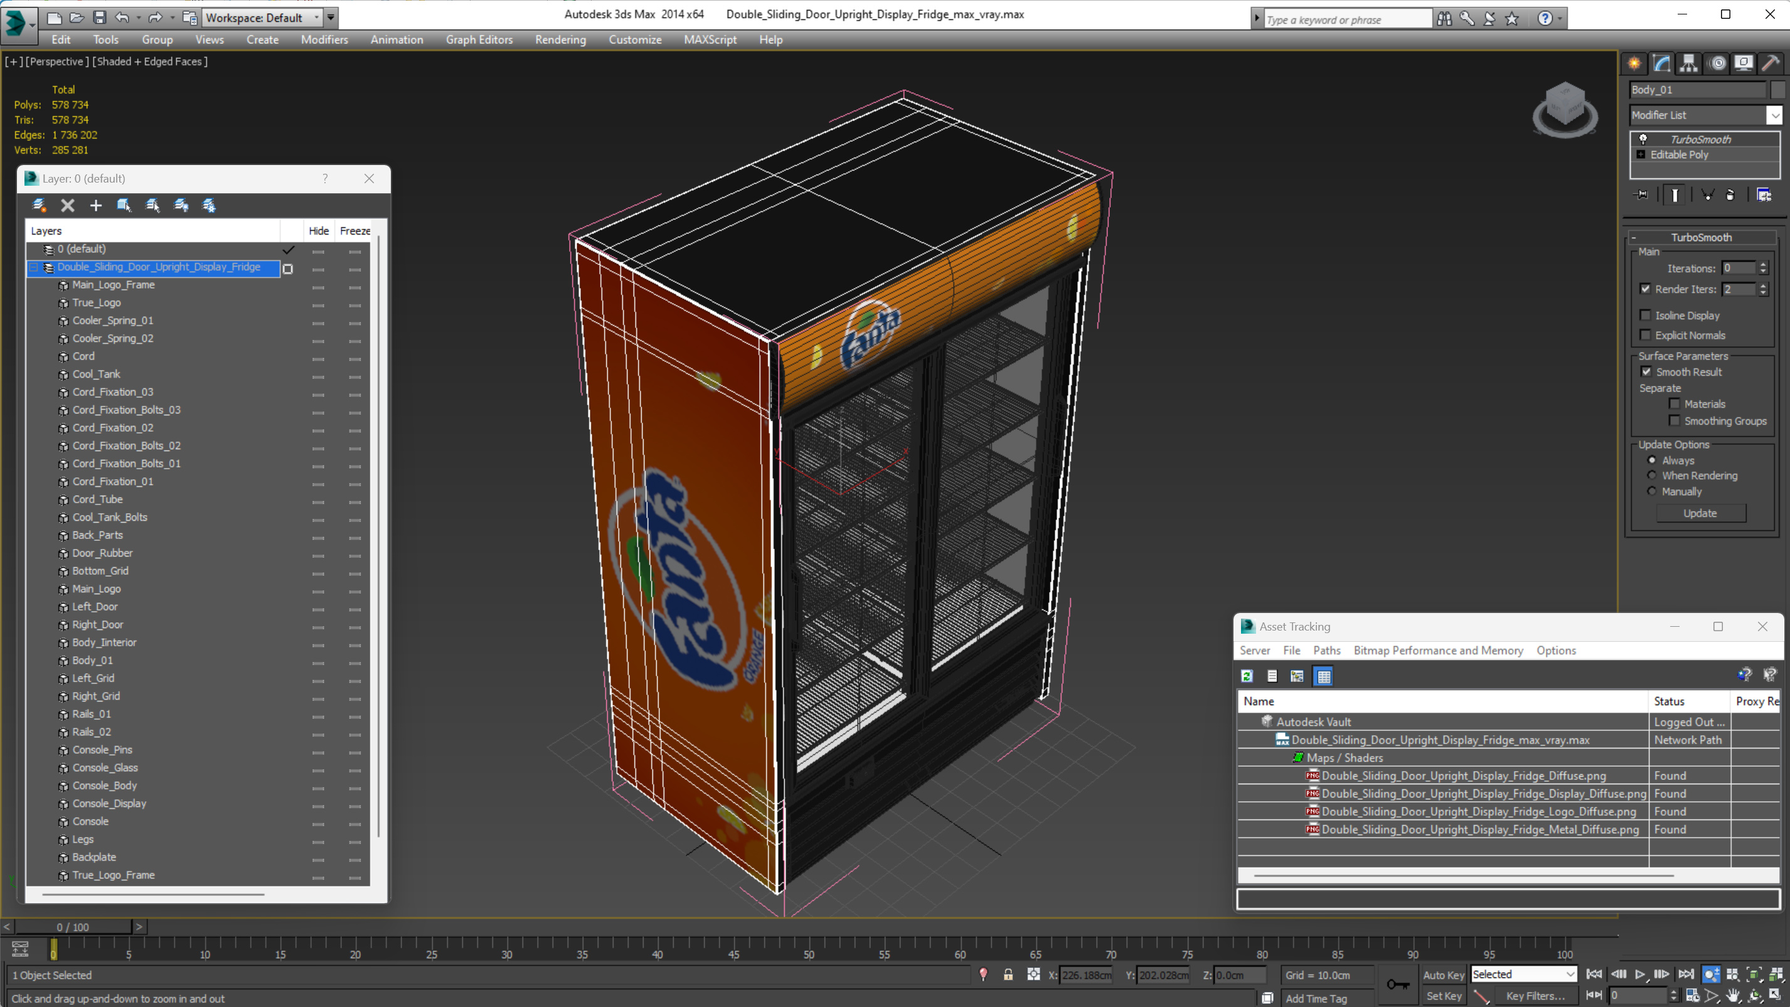Click the Select Objects in Layer icon
Viewport: 1790px width, 1007px height.
tap(124, 205)
